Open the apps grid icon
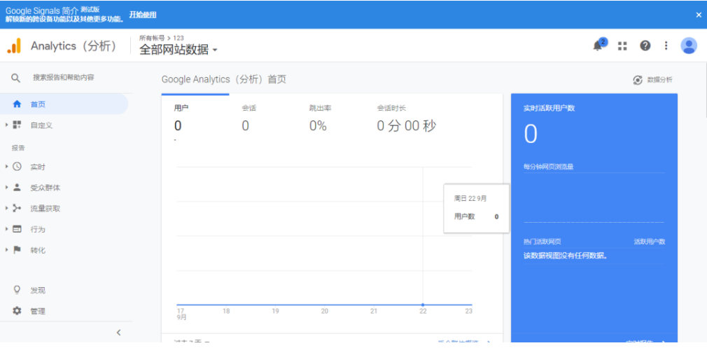Viewport: 707px width, 348px height. tap(622, 46)
